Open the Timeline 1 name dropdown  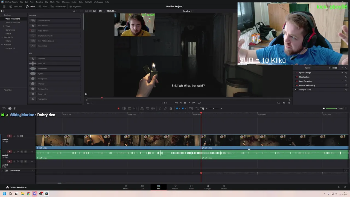tap(188, 11)
